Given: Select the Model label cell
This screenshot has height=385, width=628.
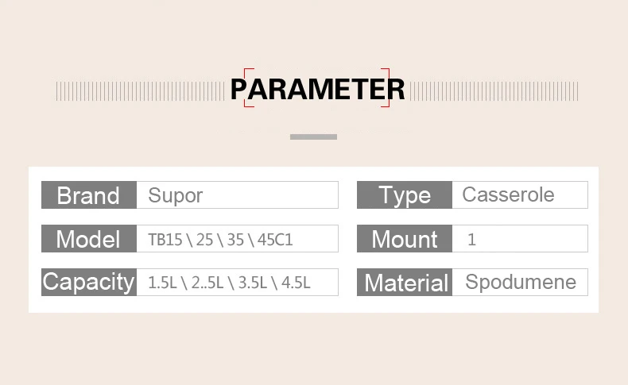Looking at the screenshot, I should 89,239.
